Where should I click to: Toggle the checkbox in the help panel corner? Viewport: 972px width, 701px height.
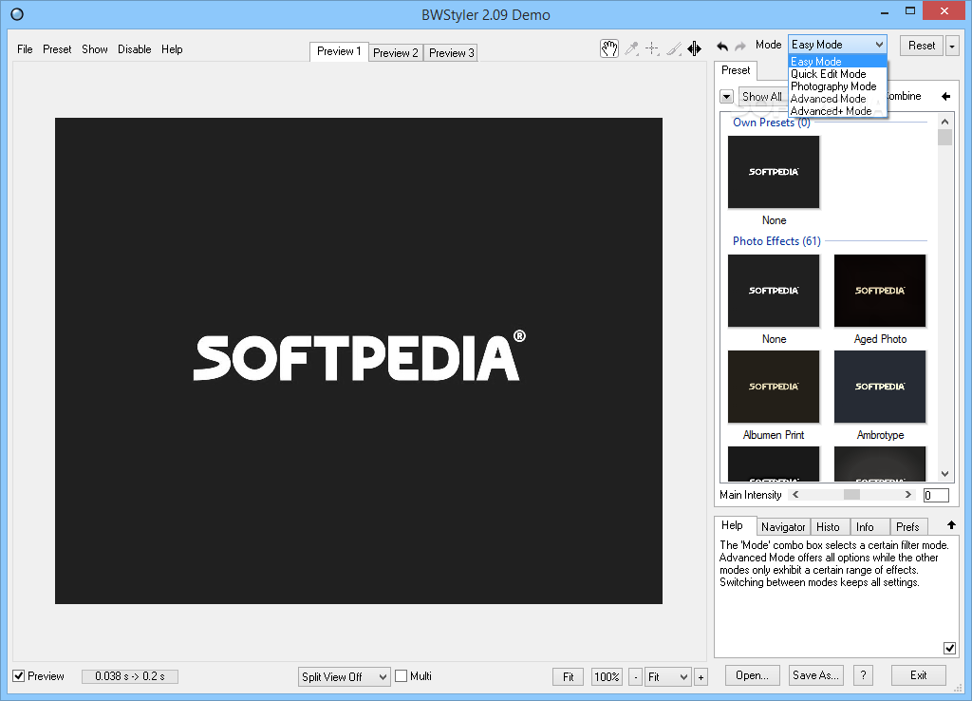coord(949,648)
